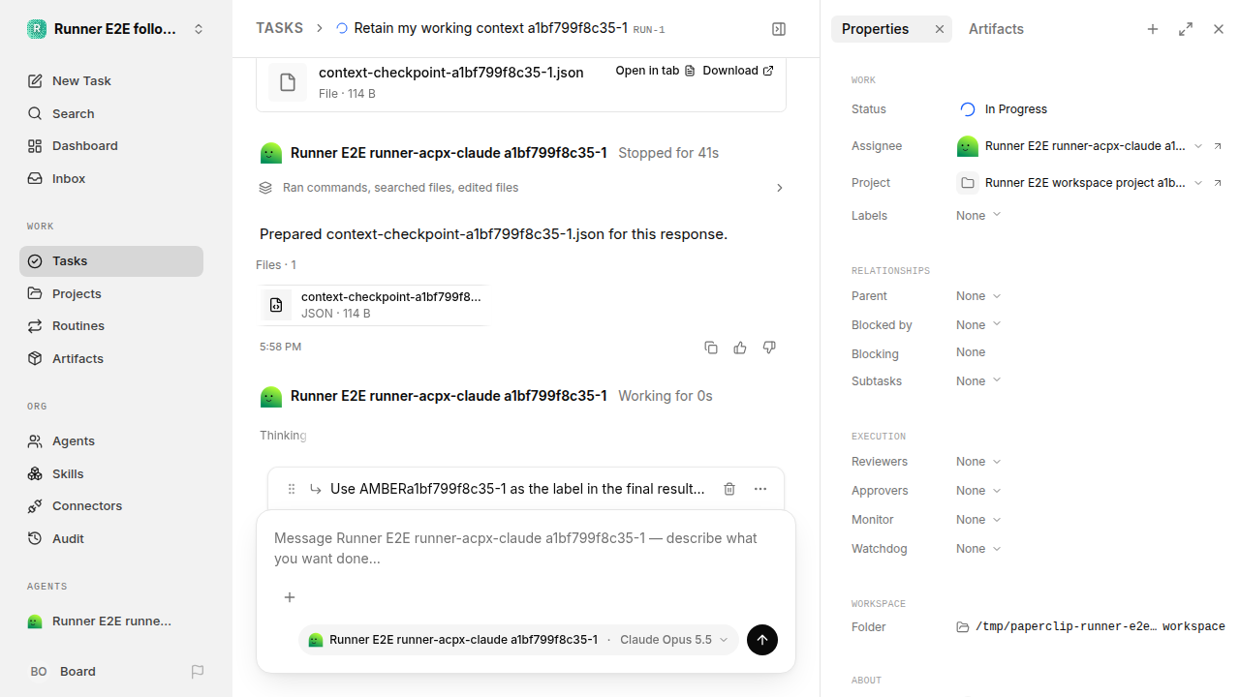Open the context-checkpoint-a1bf799f8... JSON attachment
The height and width of the screenshot is (697, 1240).
pos(373,305)
